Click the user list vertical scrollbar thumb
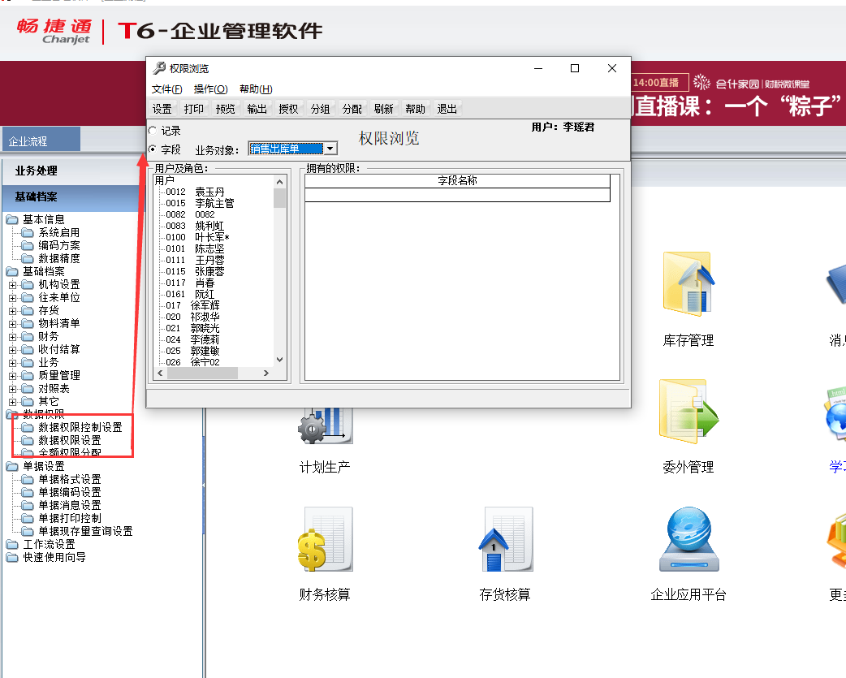 coord(279,197)
